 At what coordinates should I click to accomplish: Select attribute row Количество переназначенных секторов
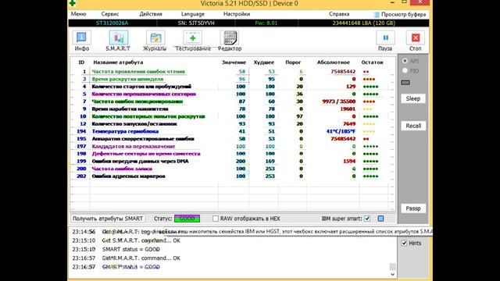pyautogui.click(x=233, y=94)
